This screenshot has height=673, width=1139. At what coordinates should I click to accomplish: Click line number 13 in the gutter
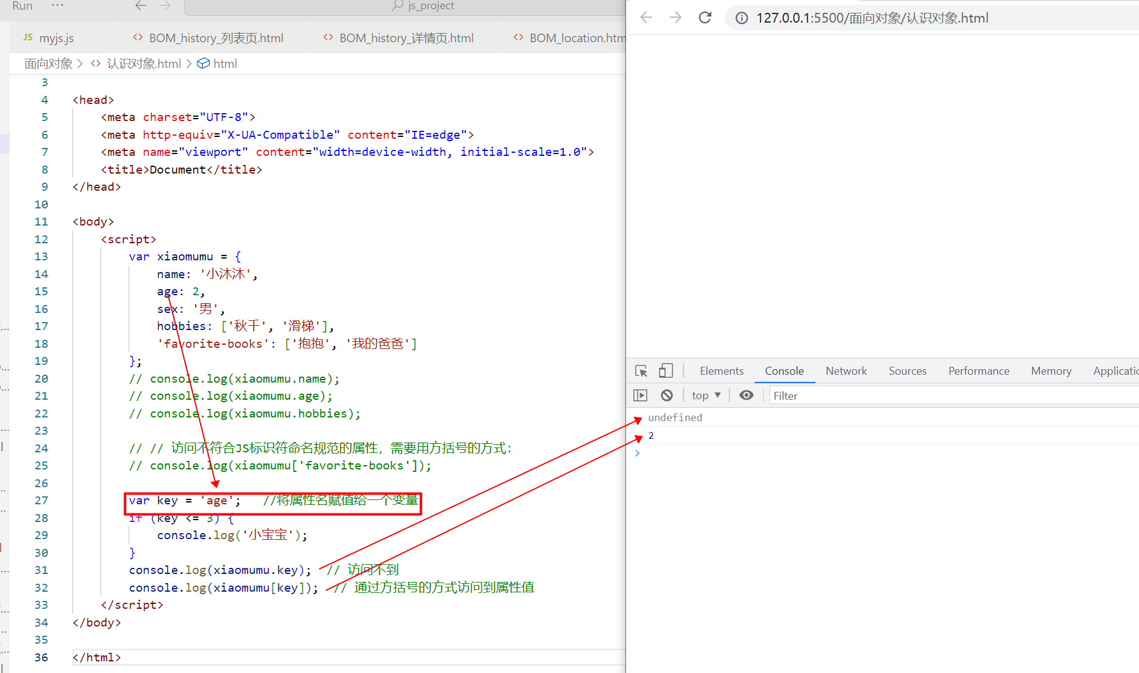coord(41,257)
